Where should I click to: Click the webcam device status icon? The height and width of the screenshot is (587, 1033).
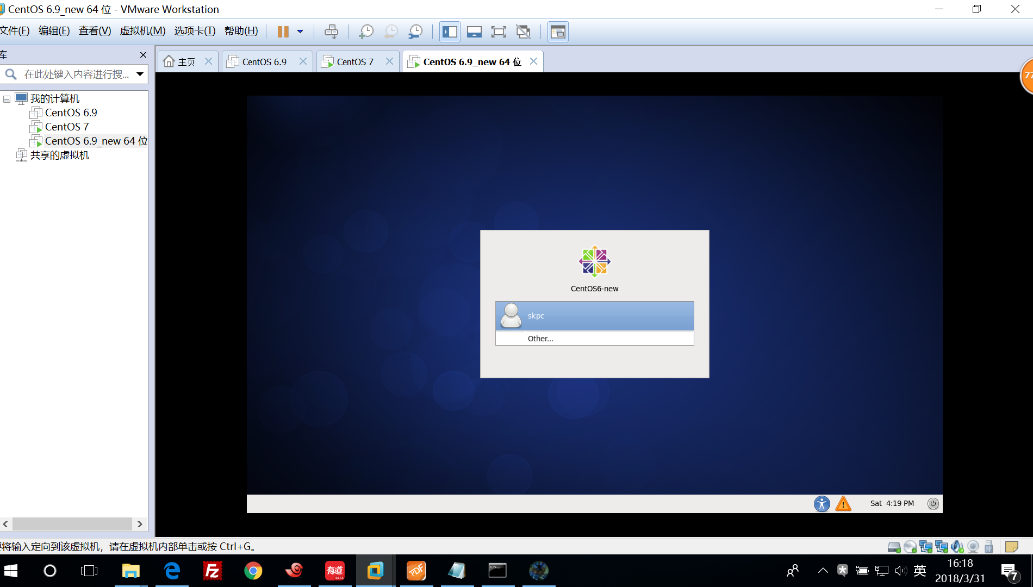tap(973, 547)
